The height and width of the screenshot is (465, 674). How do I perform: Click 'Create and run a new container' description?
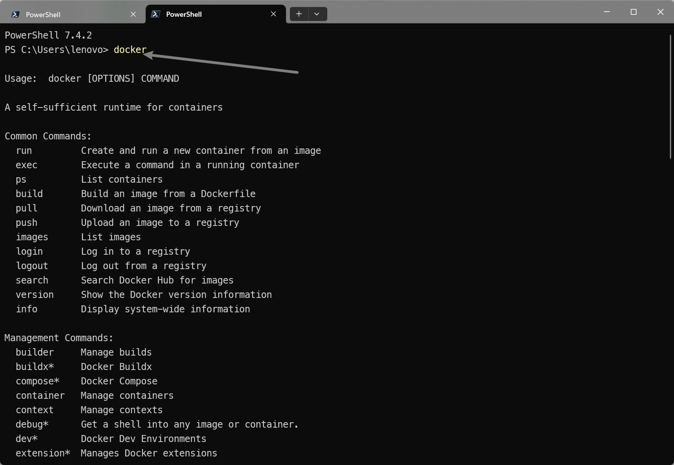click(201, 151)
